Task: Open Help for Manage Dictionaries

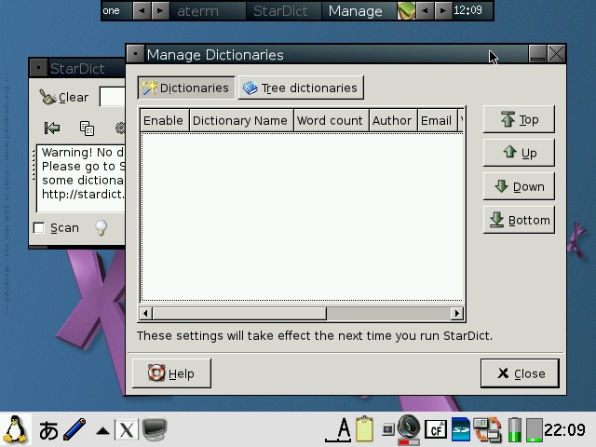Action: tap(171, 373)
